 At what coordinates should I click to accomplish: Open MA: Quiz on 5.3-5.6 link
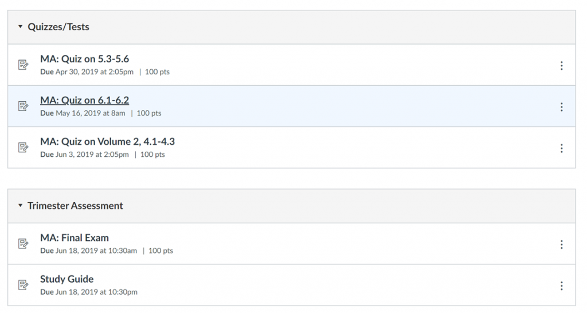(x=85, y=59)
